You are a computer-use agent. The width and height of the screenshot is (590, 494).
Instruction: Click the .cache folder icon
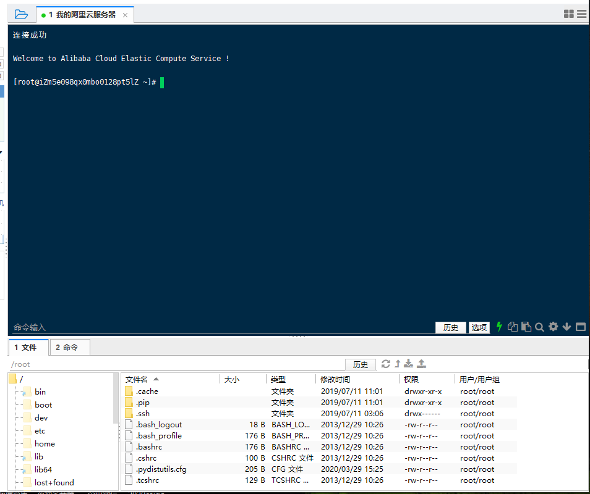[129, 391]
